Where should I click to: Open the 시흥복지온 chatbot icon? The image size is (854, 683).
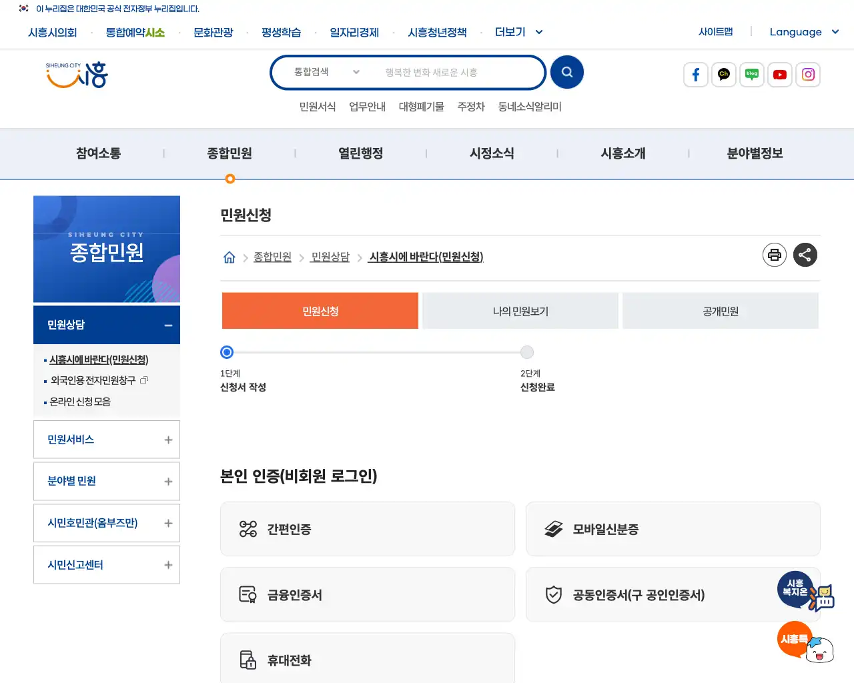tap(805, 591)
